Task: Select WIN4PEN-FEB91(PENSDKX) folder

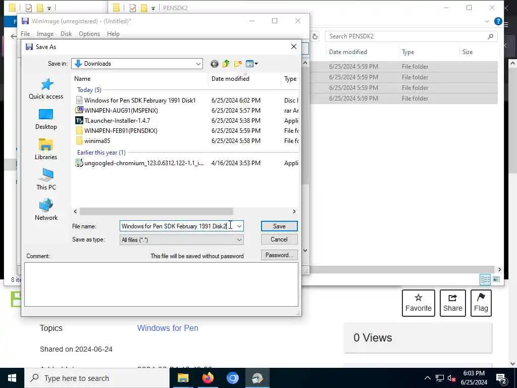Action: (x=121, y=131)
